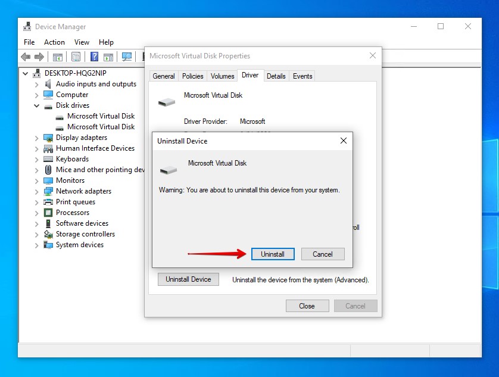The image size is (499, 377).
Task: Click the Storage controllers category icon
Action: click(48, 234)
